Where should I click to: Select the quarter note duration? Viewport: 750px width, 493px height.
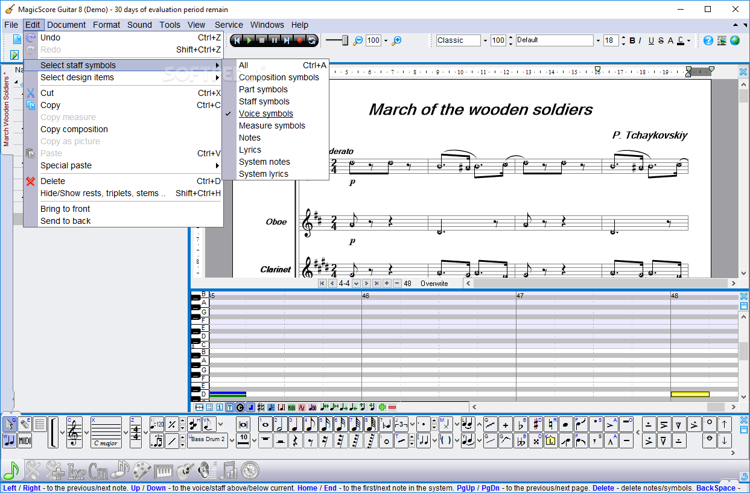coord(296,424)
